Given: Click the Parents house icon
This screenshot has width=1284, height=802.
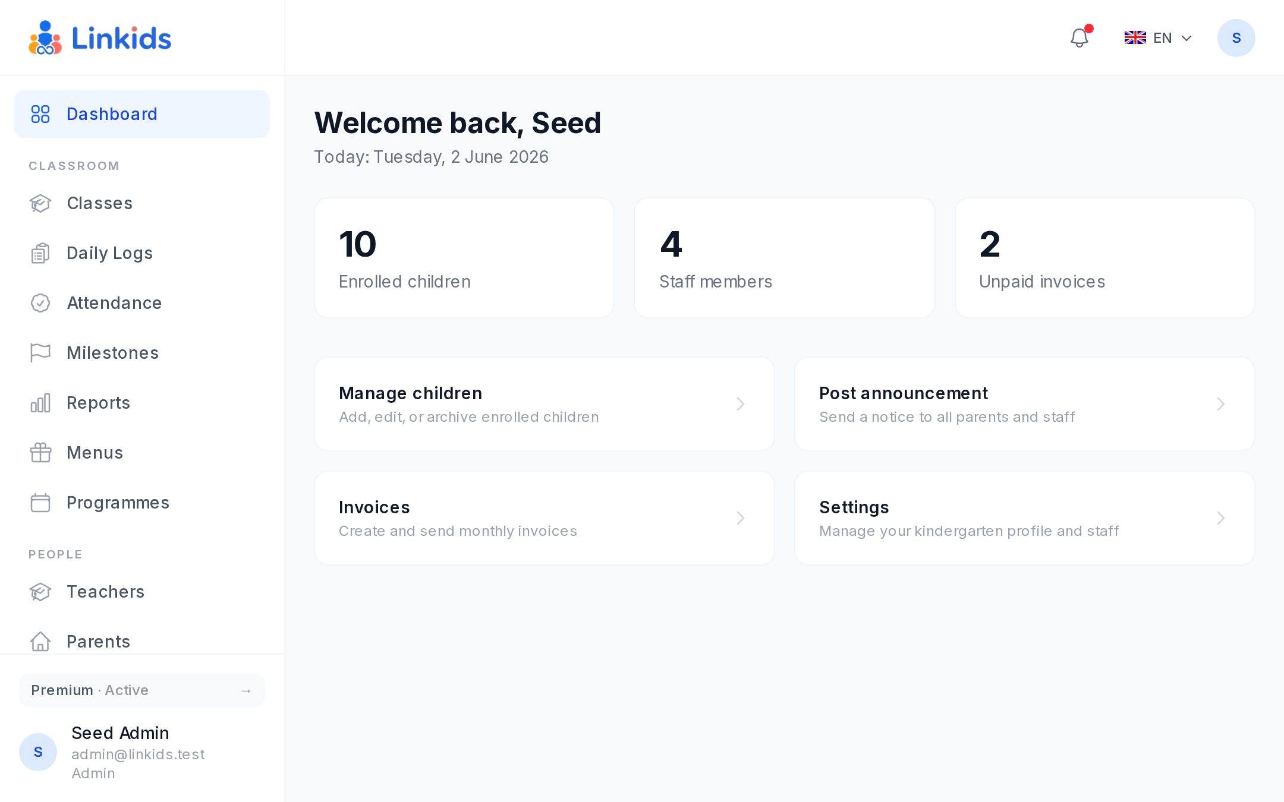Looking at the screenshot, I should (x=40, y=642).
